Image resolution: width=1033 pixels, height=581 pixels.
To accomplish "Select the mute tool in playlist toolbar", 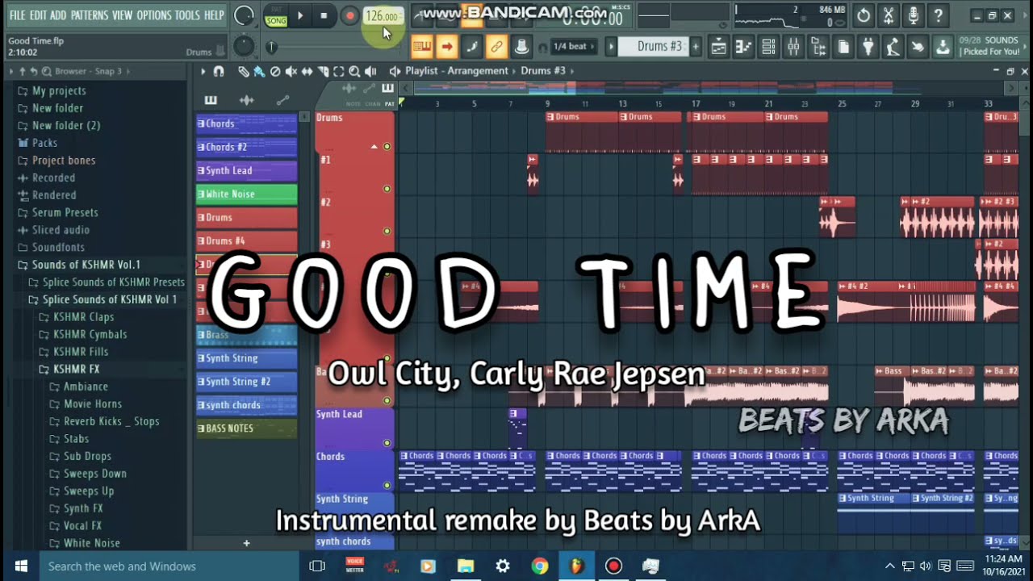I will (x=291, y=71).
